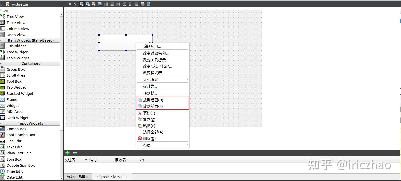Select 改变“这是什么”... menu entry
The image size is (401, 181).
[163, 66]
